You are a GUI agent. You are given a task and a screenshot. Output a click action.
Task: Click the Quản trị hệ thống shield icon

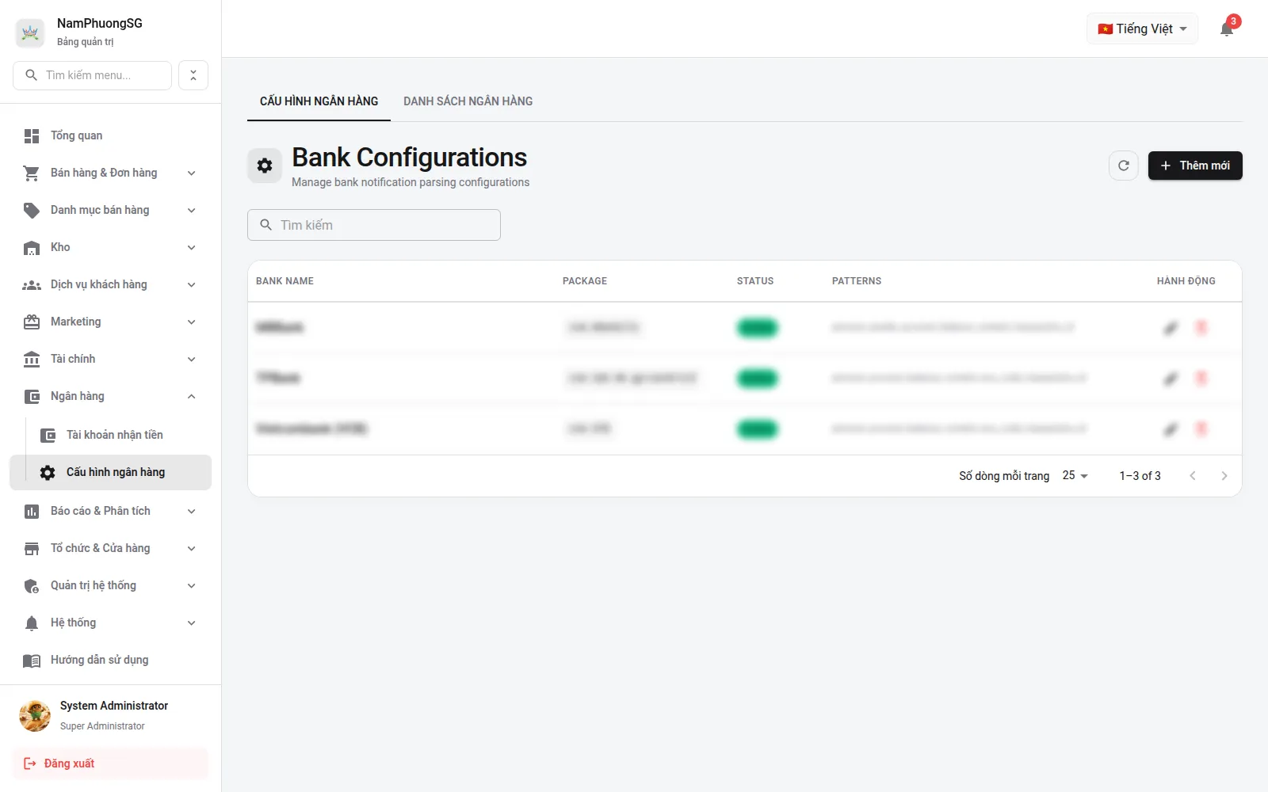[x=32, y=586]
